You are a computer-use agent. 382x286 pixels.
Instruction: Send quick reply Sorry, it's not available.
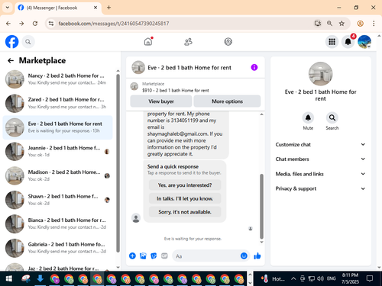(185, 212)
